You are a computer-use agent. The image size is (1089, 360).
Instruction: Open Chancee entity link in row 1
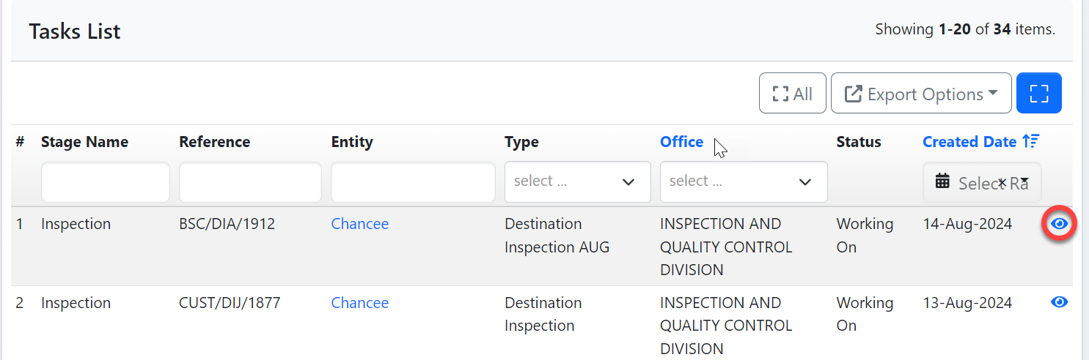tap(359, 224)
